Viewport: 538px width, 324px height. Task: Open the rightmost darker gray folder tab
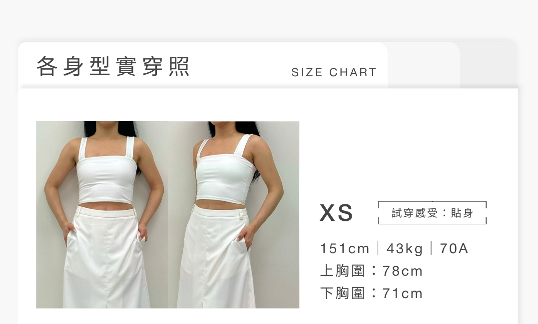point(489,65)
